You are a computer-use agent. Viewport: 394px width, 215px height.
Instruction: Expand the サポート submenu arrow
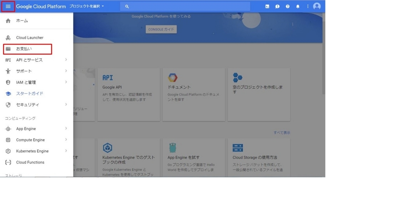pos(66,71)
